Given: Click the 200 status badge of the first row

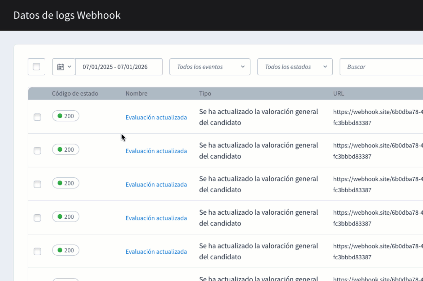Looking at the screenshot, I should point(65,116).
